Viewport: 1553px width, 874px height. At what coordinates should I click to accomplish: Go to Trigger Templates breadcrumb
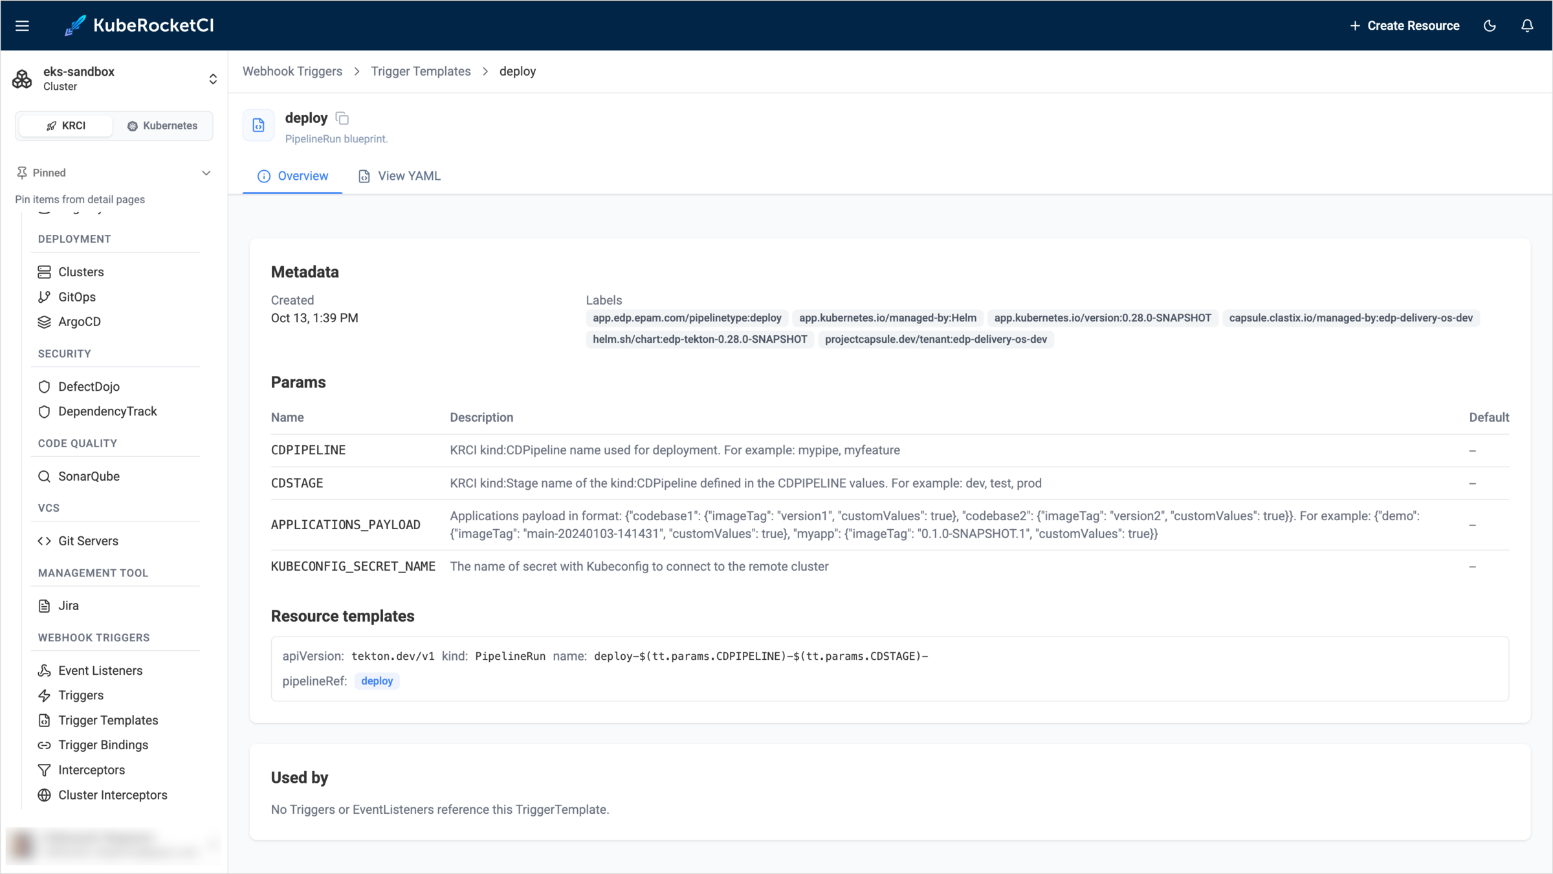tap(421, 71)
